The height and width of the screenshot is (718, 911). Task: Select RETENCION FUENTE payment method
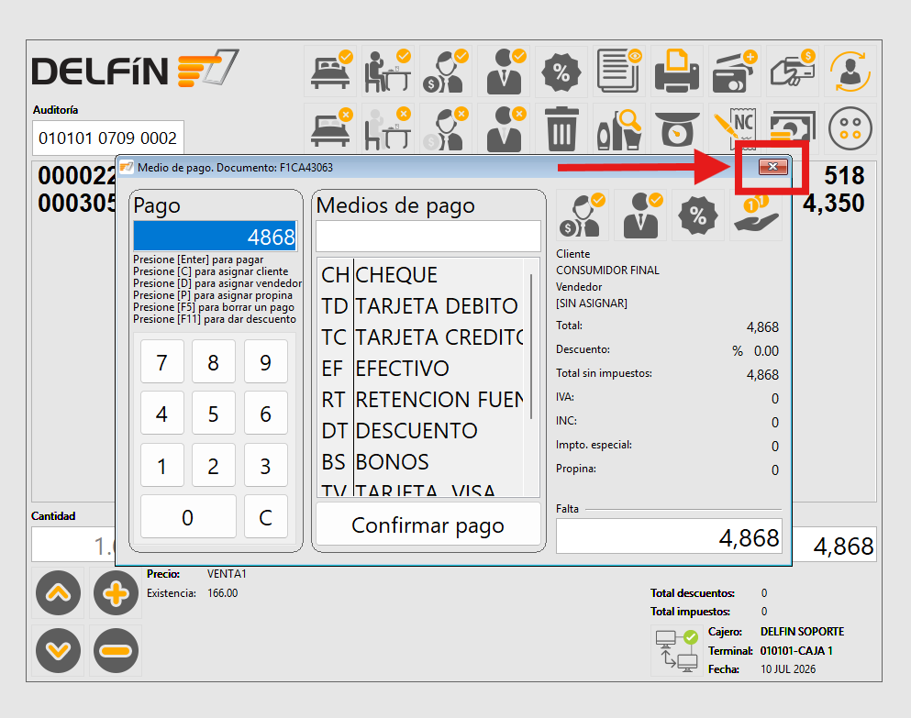coord(421,400)
